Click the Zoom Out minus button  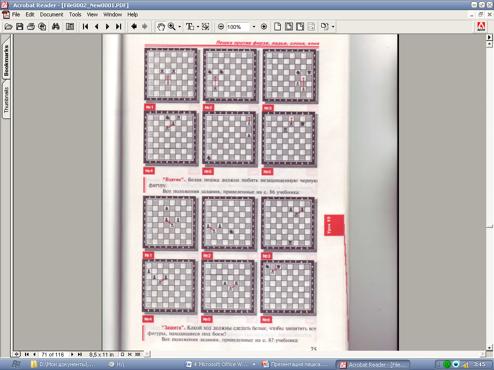221,27
